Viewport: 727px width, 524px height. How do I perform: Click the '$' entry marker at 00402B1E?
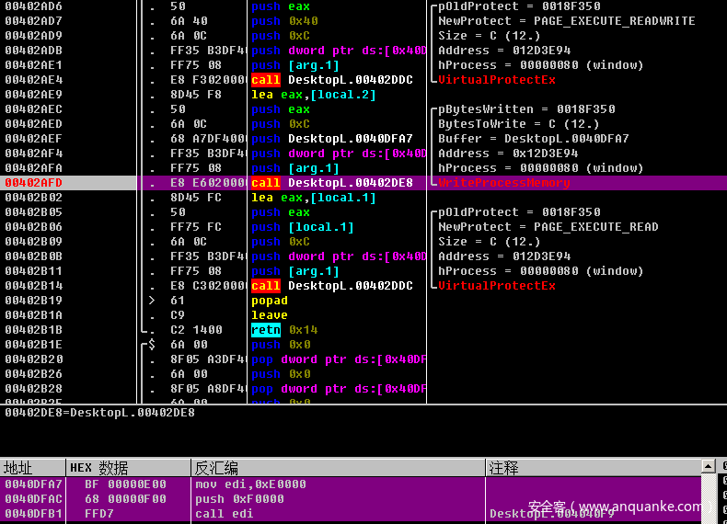click(x=152, y=345)
